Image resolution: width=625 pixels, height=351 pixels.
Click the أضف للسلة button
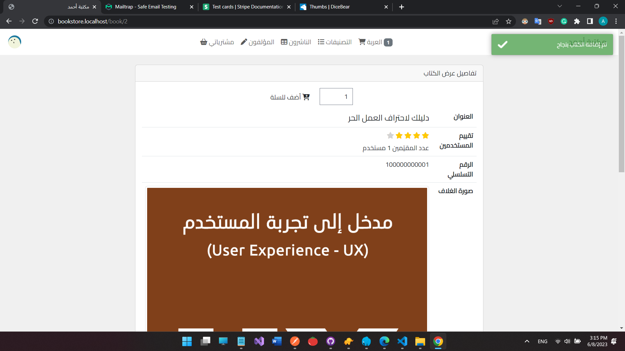290,97
